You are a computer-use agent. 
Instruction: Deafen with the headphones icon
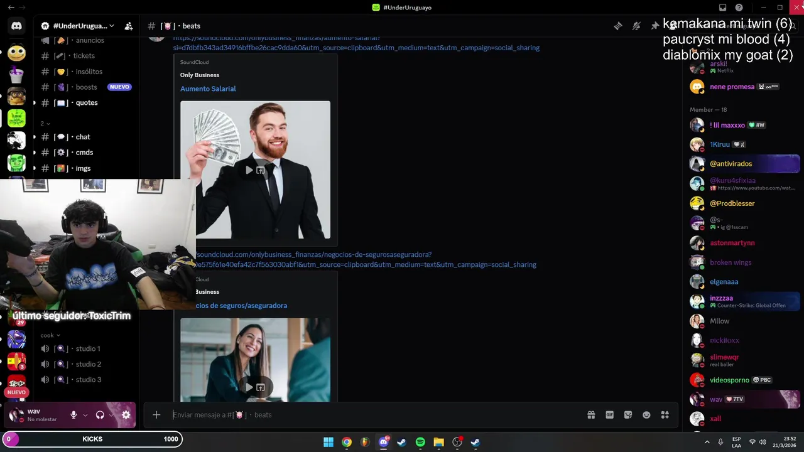[100, 415]
